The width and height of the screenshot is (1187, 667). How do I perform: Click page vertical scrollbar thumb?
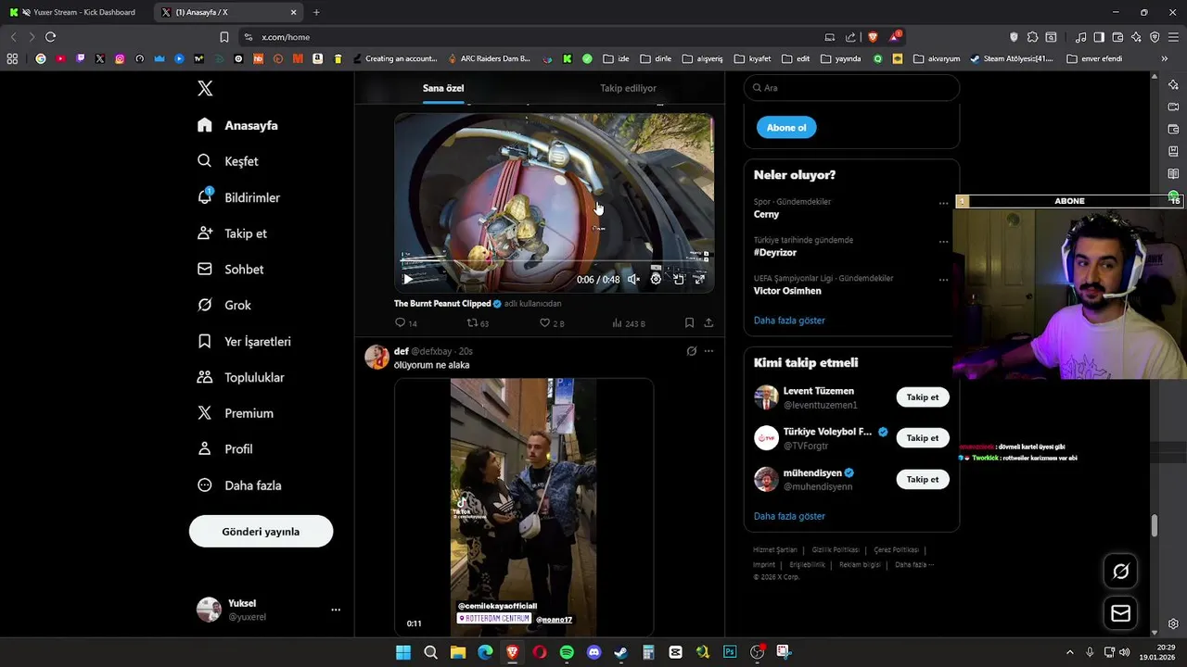point(1155,525)
